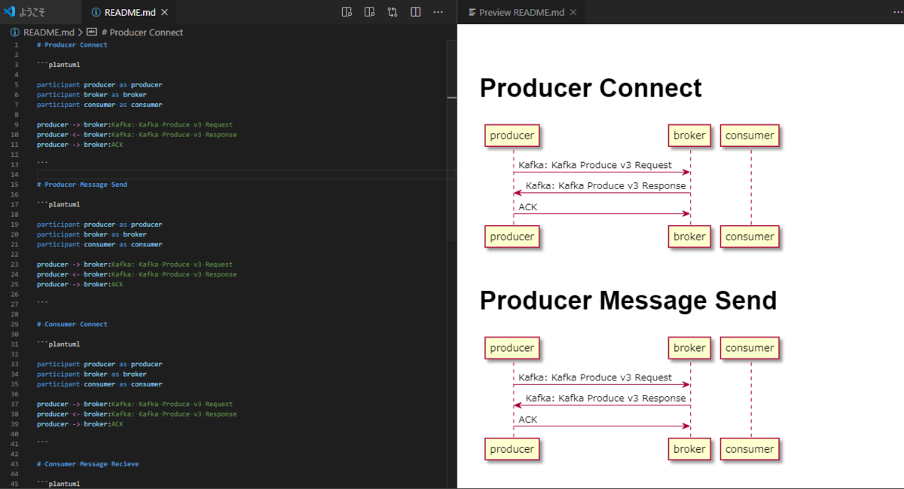Click '# Producer Connect' heading on line 1
The height and width of the screenshot is (489, 904).
(x=72, y=44)
